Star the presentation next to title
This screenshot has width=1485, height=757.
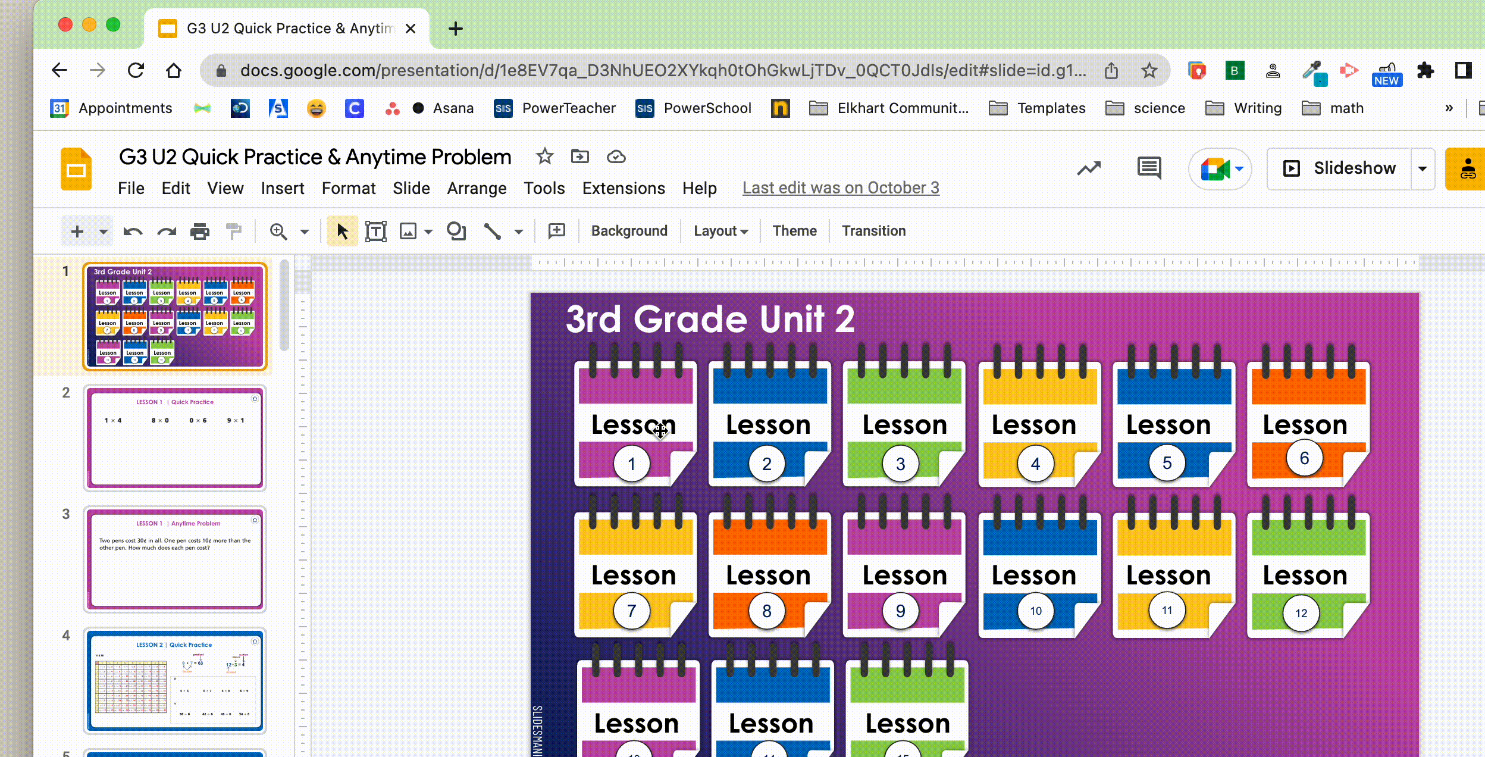pyautogui.click(x=544, y=157)
